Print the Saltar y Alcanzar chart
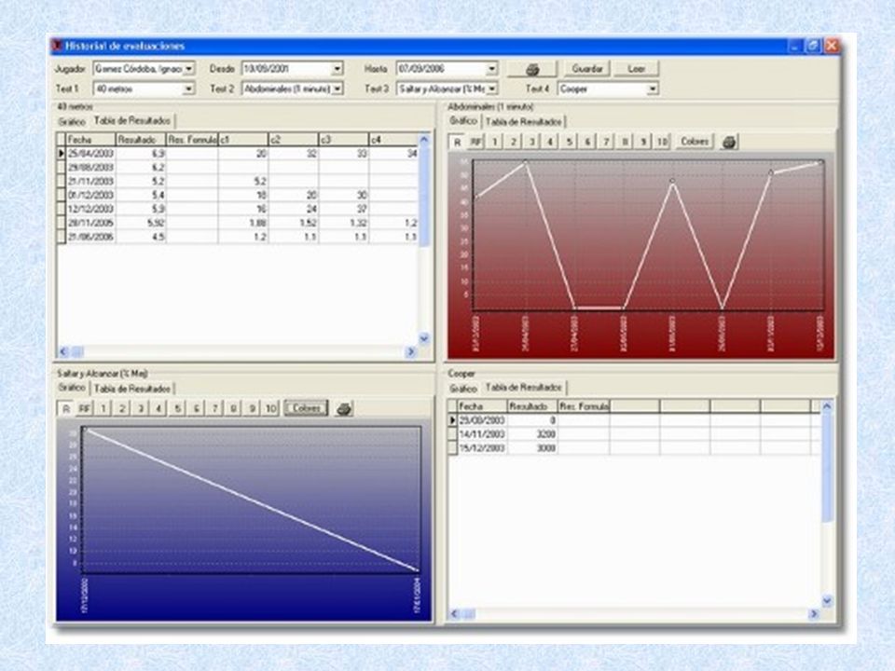 [344, 408]
